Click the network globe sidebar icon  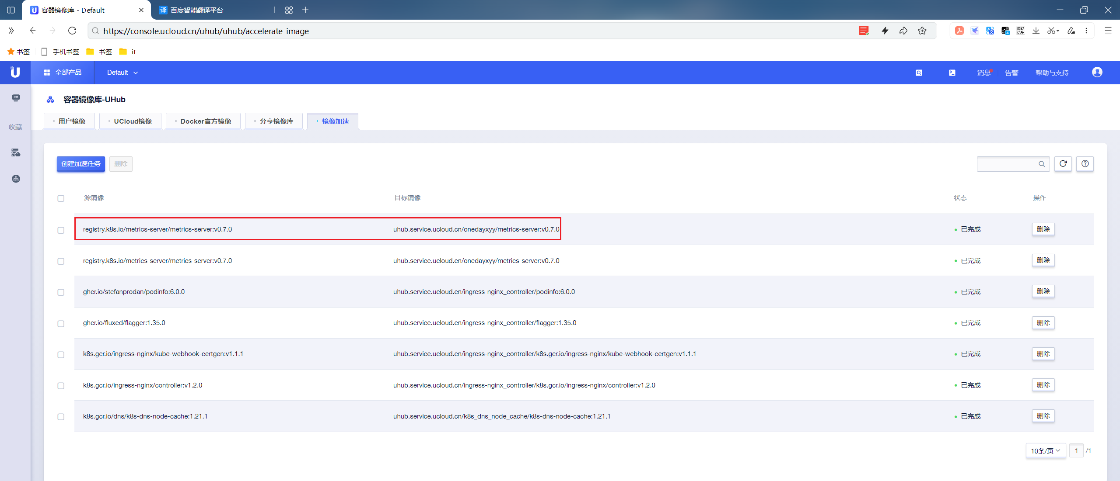(x=16, y=178)
